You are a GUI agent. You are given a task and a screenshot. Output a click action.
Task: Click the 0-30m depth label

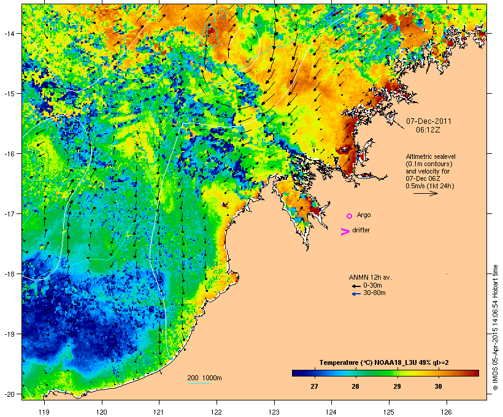tap(372, 285)
